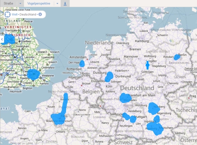Image resolution: width=197 pixels, height=145 pixels.
Task: Expand the breadcrumb round dropdown arrow
Action: click(40, 15)
